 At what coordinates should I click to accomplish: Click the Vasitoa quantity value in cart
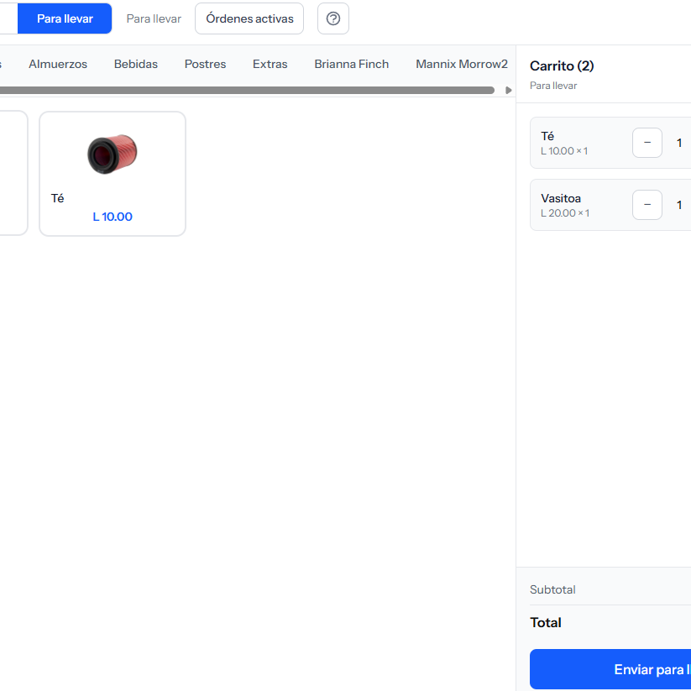tap(679, 205)
